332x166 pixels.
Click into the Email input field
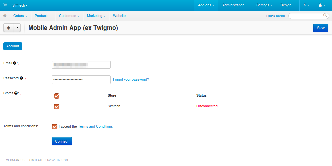(81, 65)
